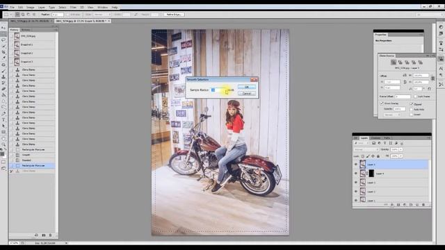Open the layer Fill dropdown arrow

click(400, 156)
